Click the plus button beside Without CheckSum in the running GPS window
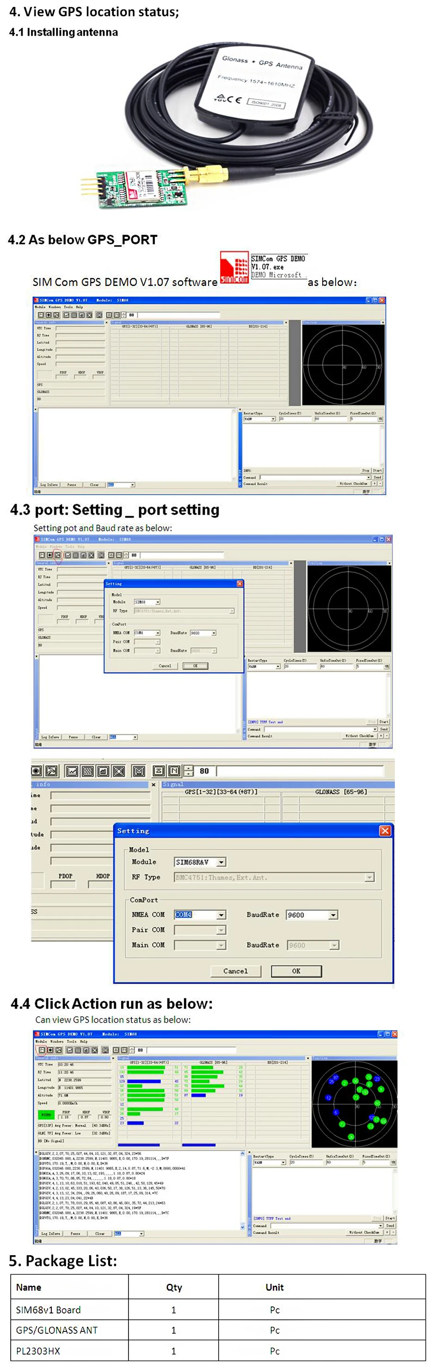The image size is (430, 1368). pyautogui.click(x=387, y=1232)
